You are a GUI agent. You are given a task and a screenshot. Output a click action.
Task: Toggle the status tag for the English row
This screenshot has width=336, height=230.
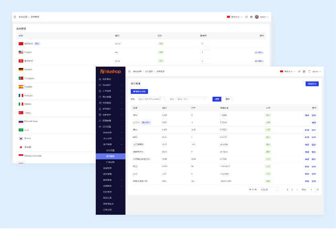coord(161,52)
